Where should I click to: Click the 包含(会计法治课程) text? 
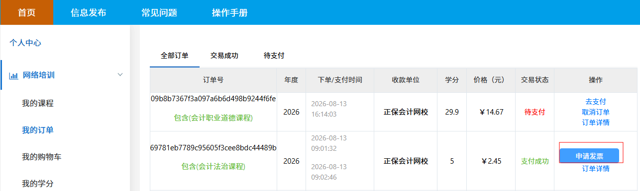coord(213,167)
